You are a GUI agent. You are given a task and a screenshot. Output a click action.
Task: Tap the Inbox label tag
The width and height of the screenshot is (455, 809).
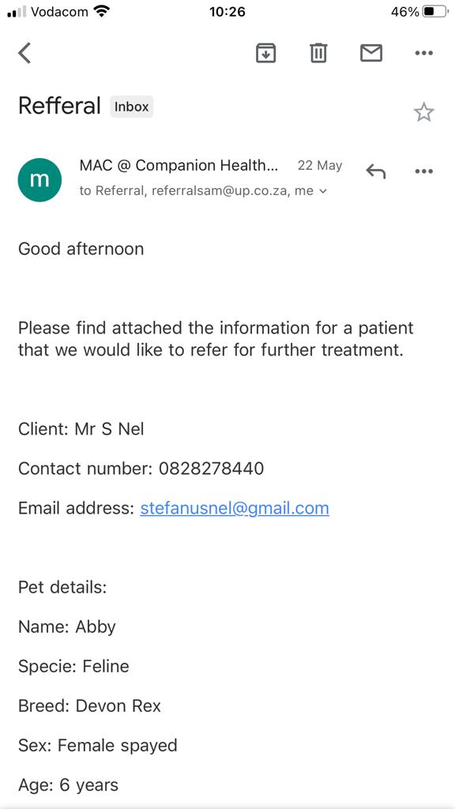132,107
